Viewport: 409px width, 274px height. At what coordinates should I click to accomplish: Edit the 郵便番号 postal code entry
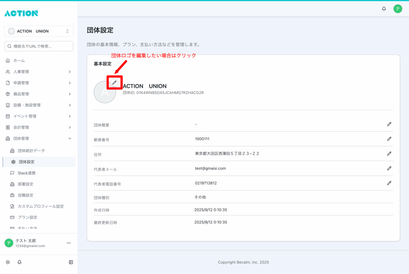click(x=389, y=139)
